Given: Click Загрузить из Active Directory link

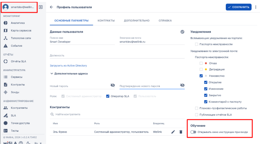Looking at the screenshot, I should [68, 65].
